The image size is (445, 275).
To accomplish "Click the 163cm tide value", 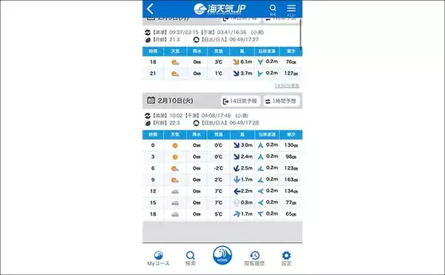I will pyautogui.click(x=291, y=179).
